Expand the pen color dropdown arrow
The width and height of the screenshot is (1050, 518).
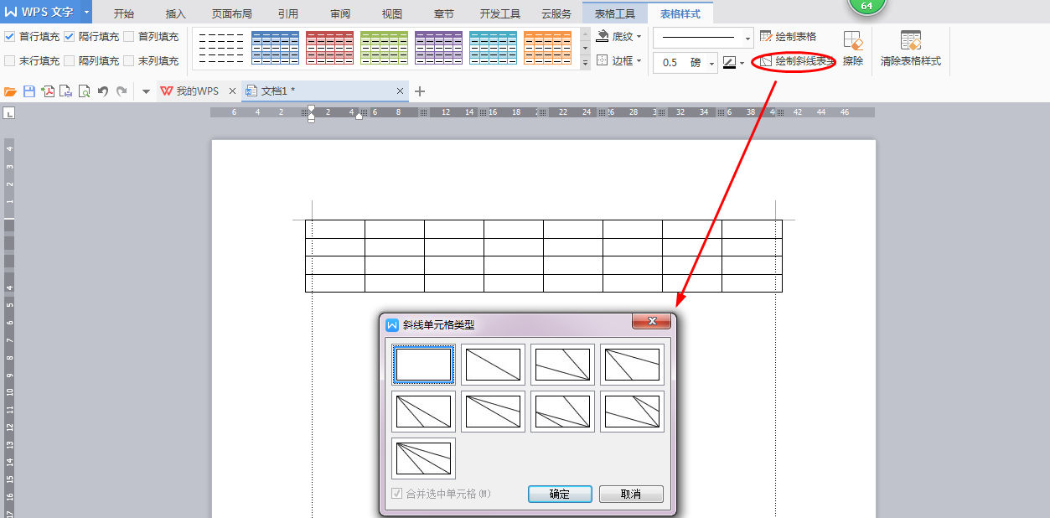(x=742, y=63)
